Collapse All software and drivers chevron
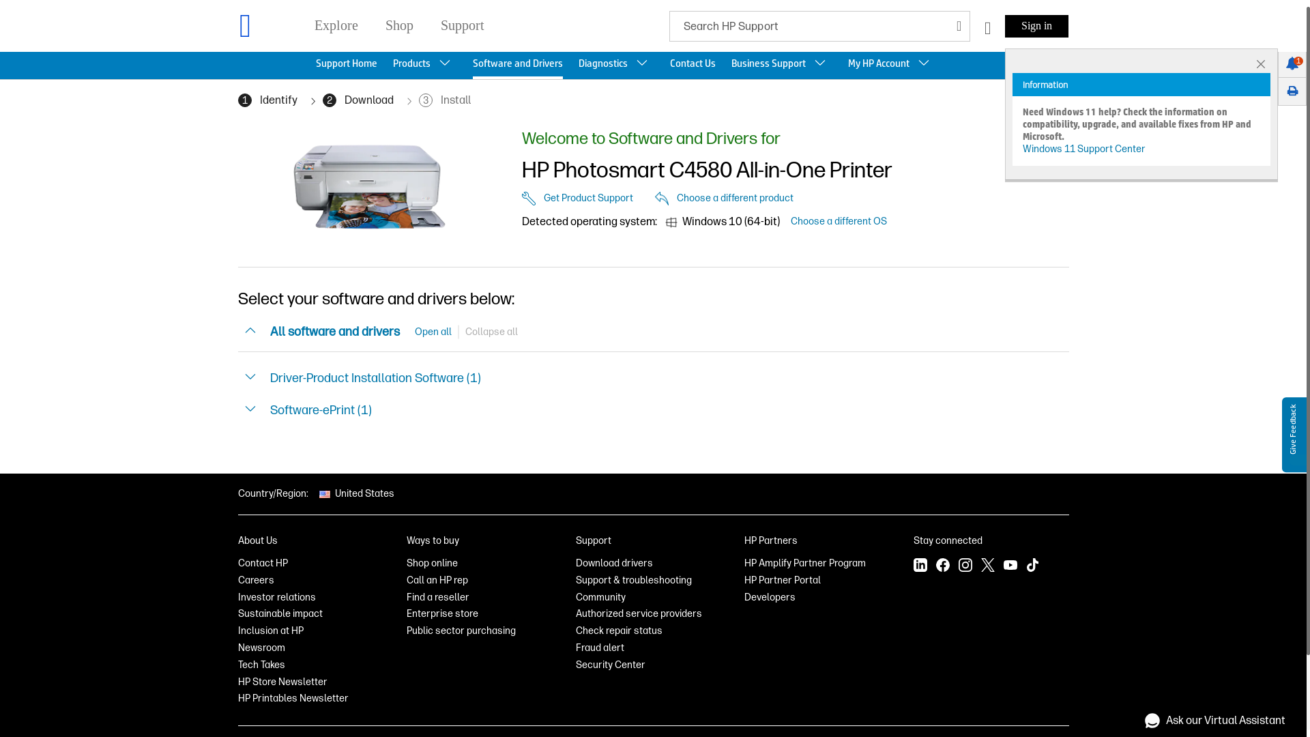This screenshot has width=1310, height=737. pos(250,331)
